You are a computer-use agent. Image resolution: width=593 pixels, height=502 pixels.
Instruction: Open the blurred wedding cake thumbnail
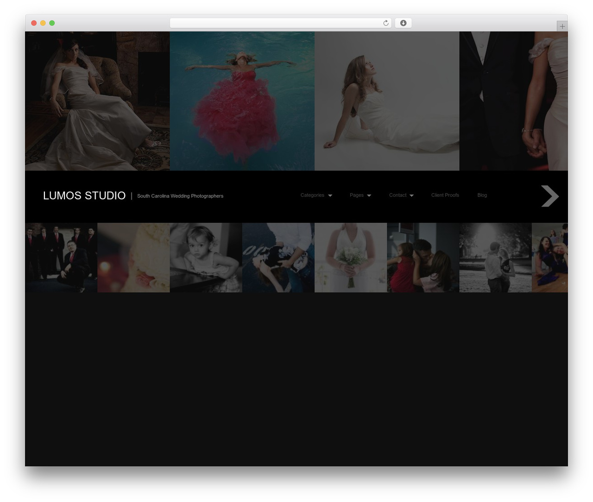pos(133,257)
